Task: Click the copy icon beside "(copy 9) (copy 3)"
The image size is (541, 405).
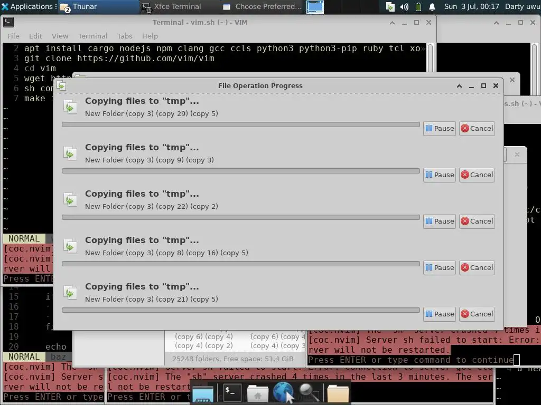Action: (x=70, y=153)
